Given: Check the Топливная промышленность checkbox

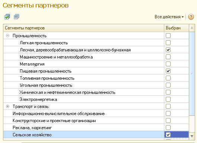Looking at the screenshot, I should tap(168, 78).
